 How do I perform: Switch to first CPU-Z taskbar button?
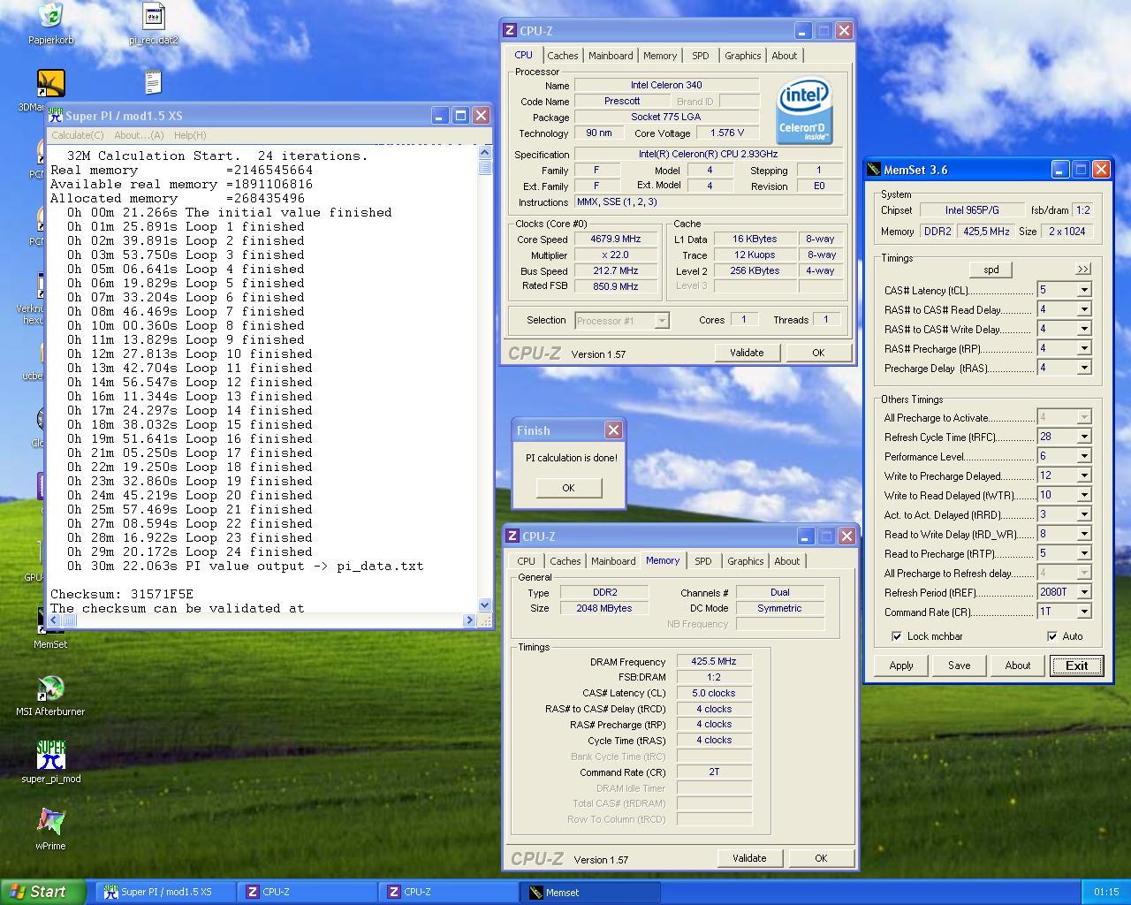pyautogui.click(x=307, y=892)
